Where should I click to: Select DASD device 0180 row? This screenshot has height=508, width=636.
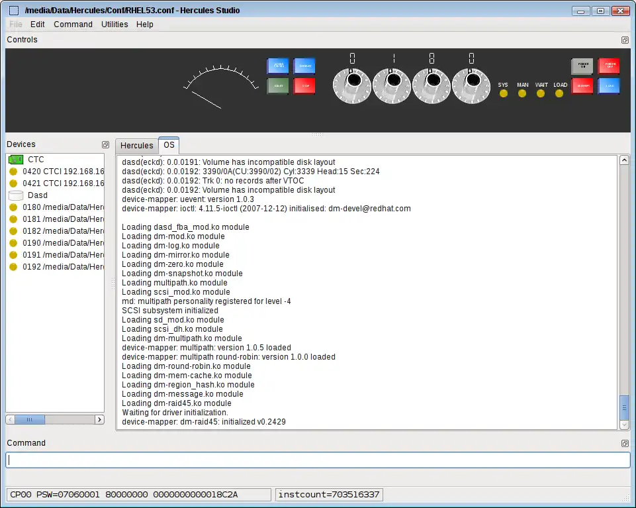click(x=55, y=207)
